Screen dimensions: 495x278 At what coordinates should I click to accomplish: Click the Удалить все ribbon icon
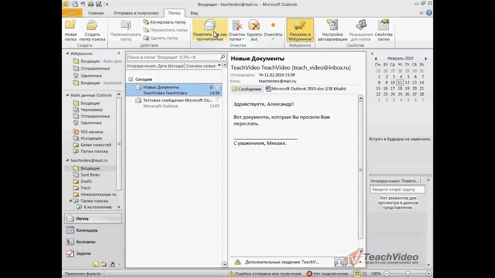point(254,31)
